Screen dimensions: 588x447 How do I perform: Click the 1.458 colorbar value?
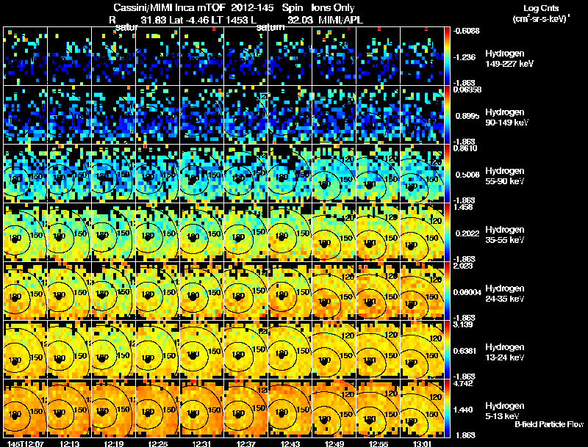pyautogui.click(x=464, y=207)
